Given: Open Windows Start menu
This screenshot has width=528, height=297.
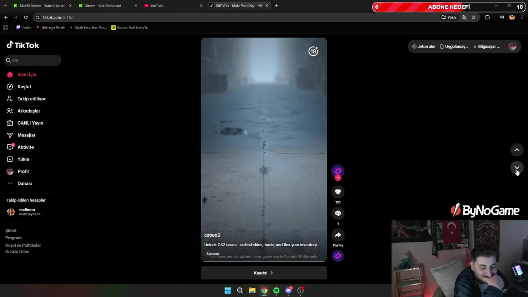Looking at the screenshot, I should (228, 290).
